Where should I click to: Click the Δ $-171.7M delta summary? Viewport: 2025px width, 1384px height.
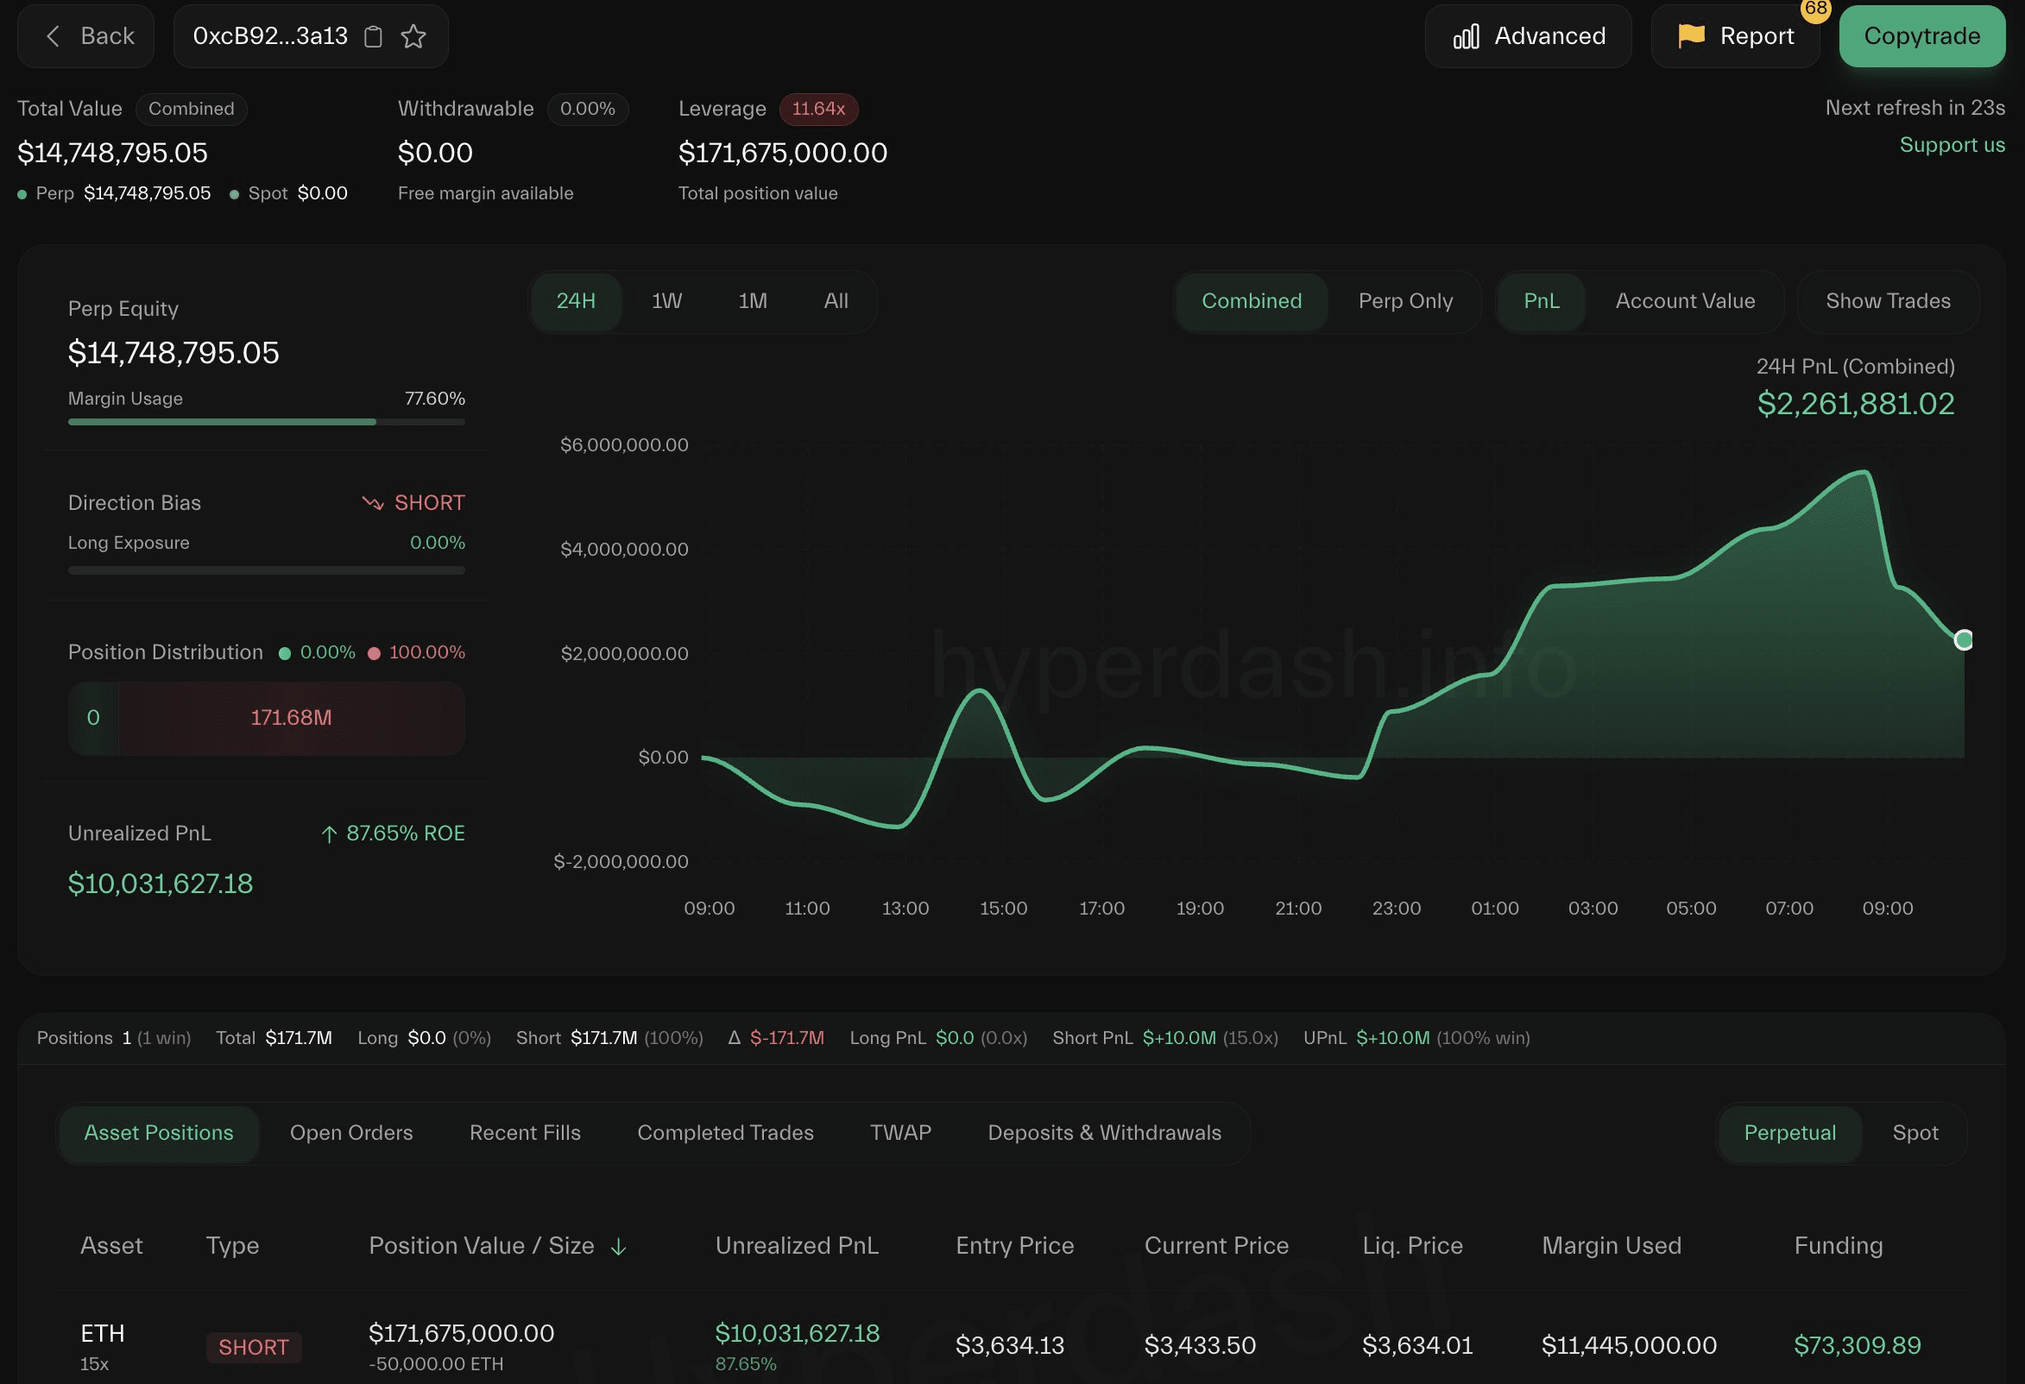coord(775,1038)
